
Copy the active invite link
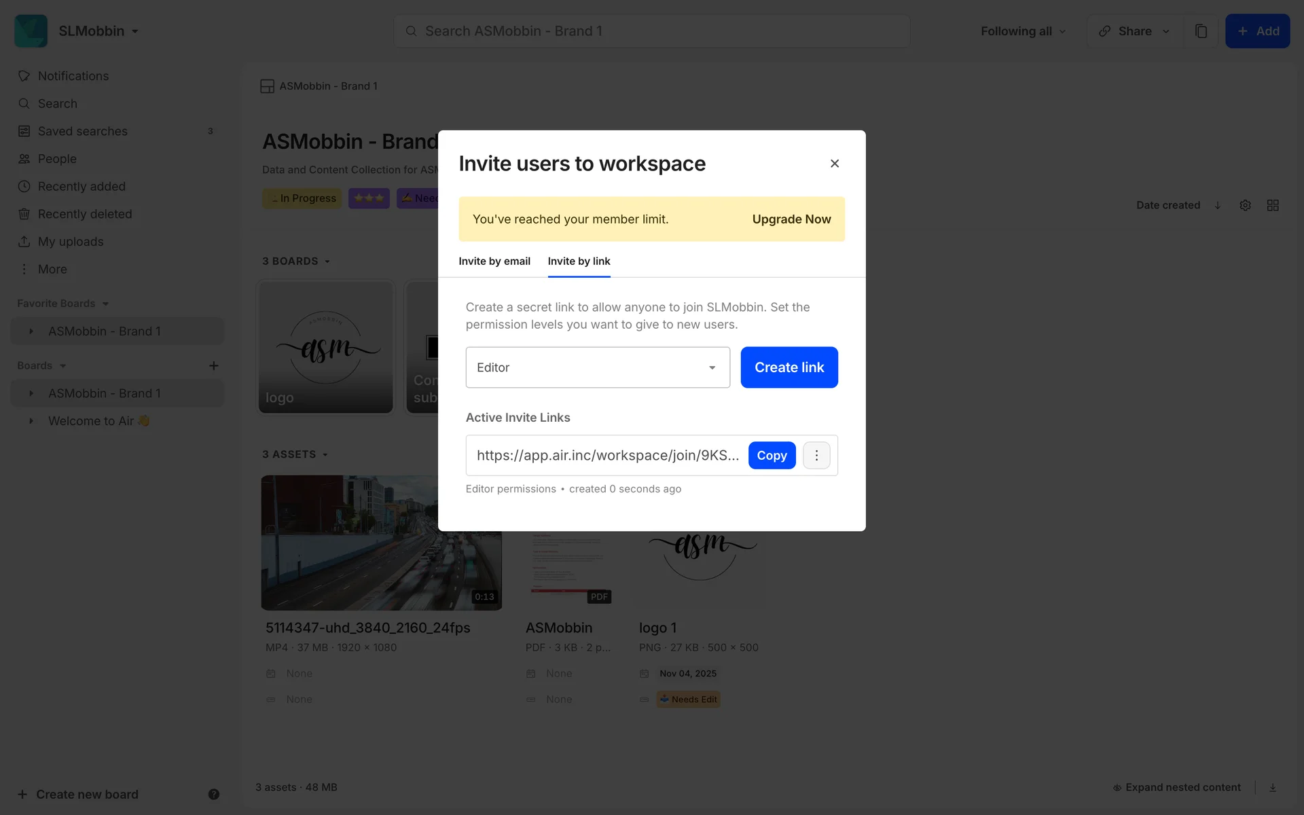[772, 456]
